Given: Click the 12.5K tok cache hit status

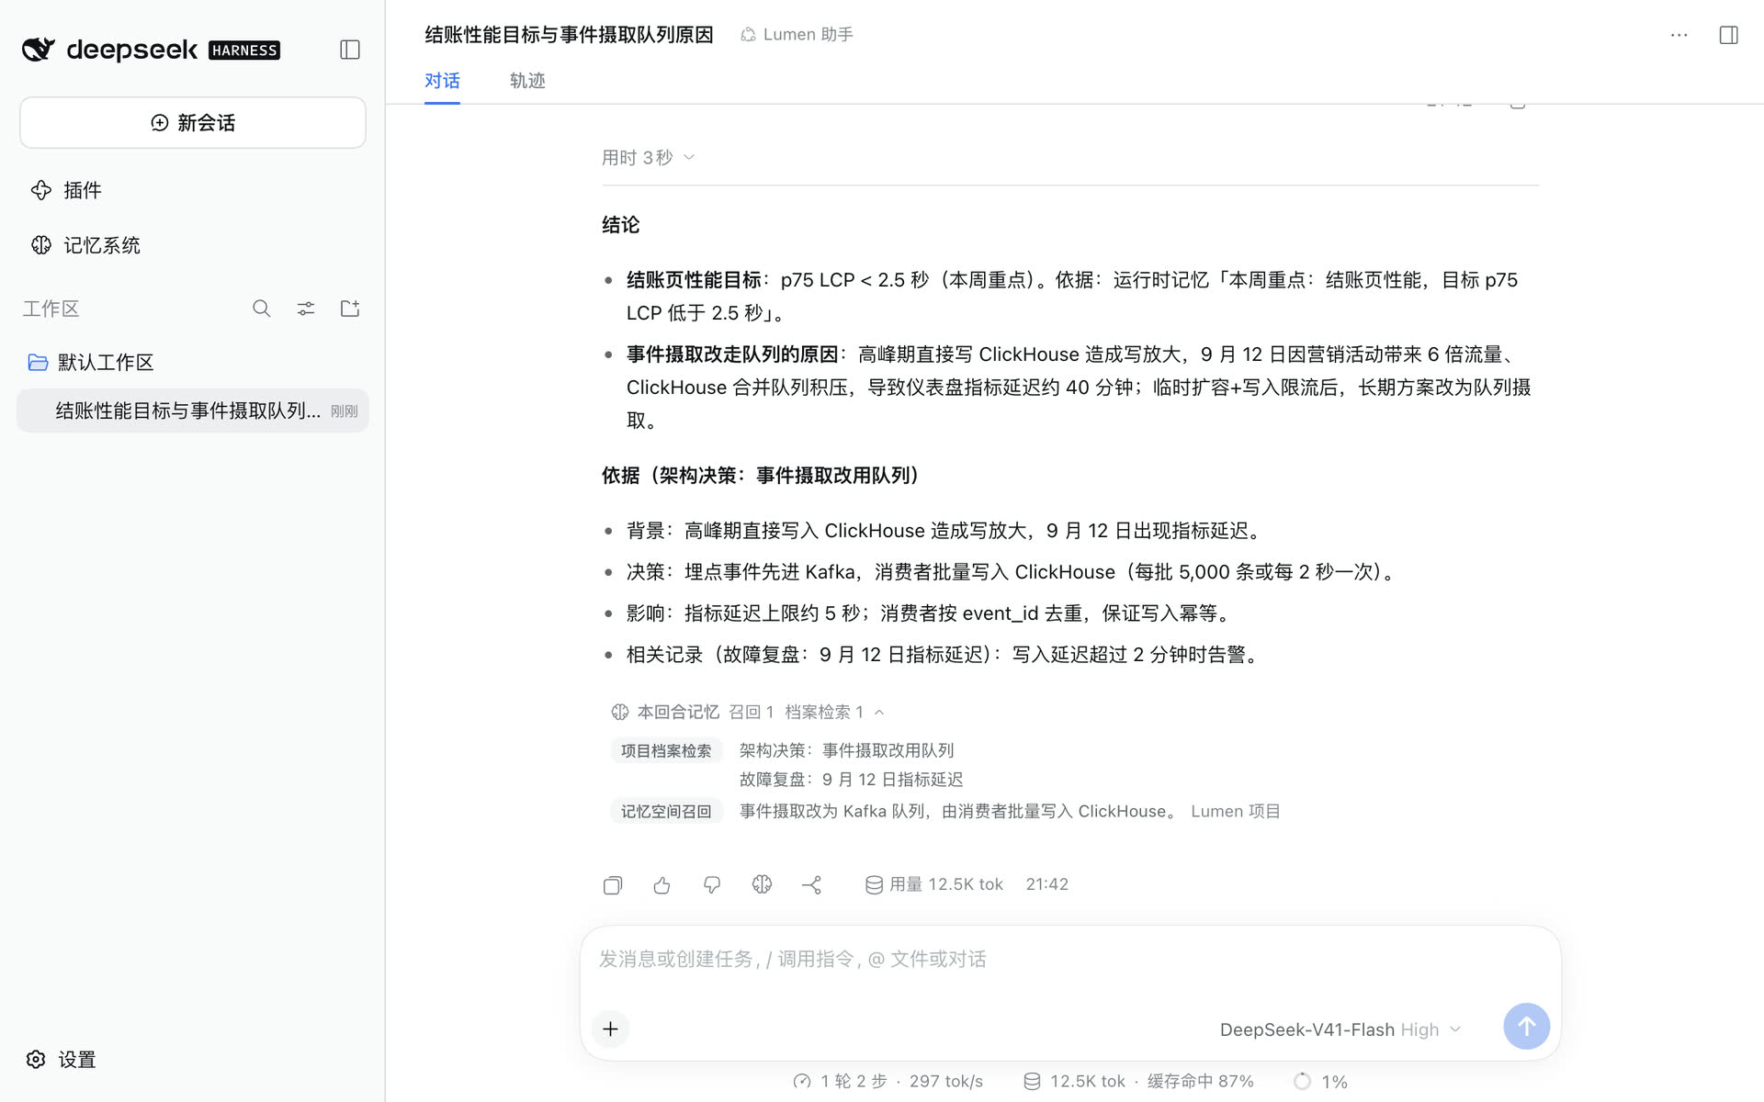Looking at the screenshot, I should [1138, 1081].
